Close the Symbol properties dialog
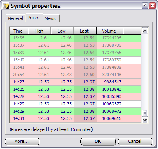158x149 pixels. tap(152, 6)
